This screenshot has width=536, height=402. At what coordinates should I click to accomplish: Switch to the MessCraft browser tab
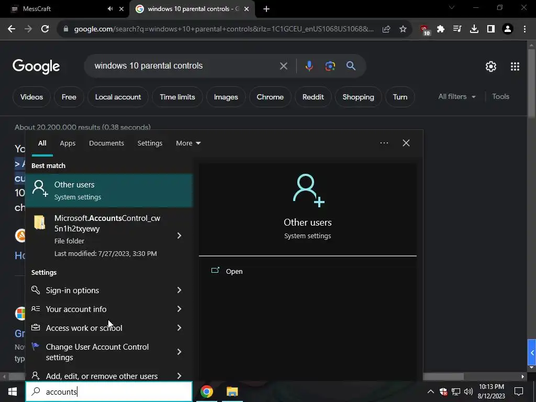click(x=65, y=9)
